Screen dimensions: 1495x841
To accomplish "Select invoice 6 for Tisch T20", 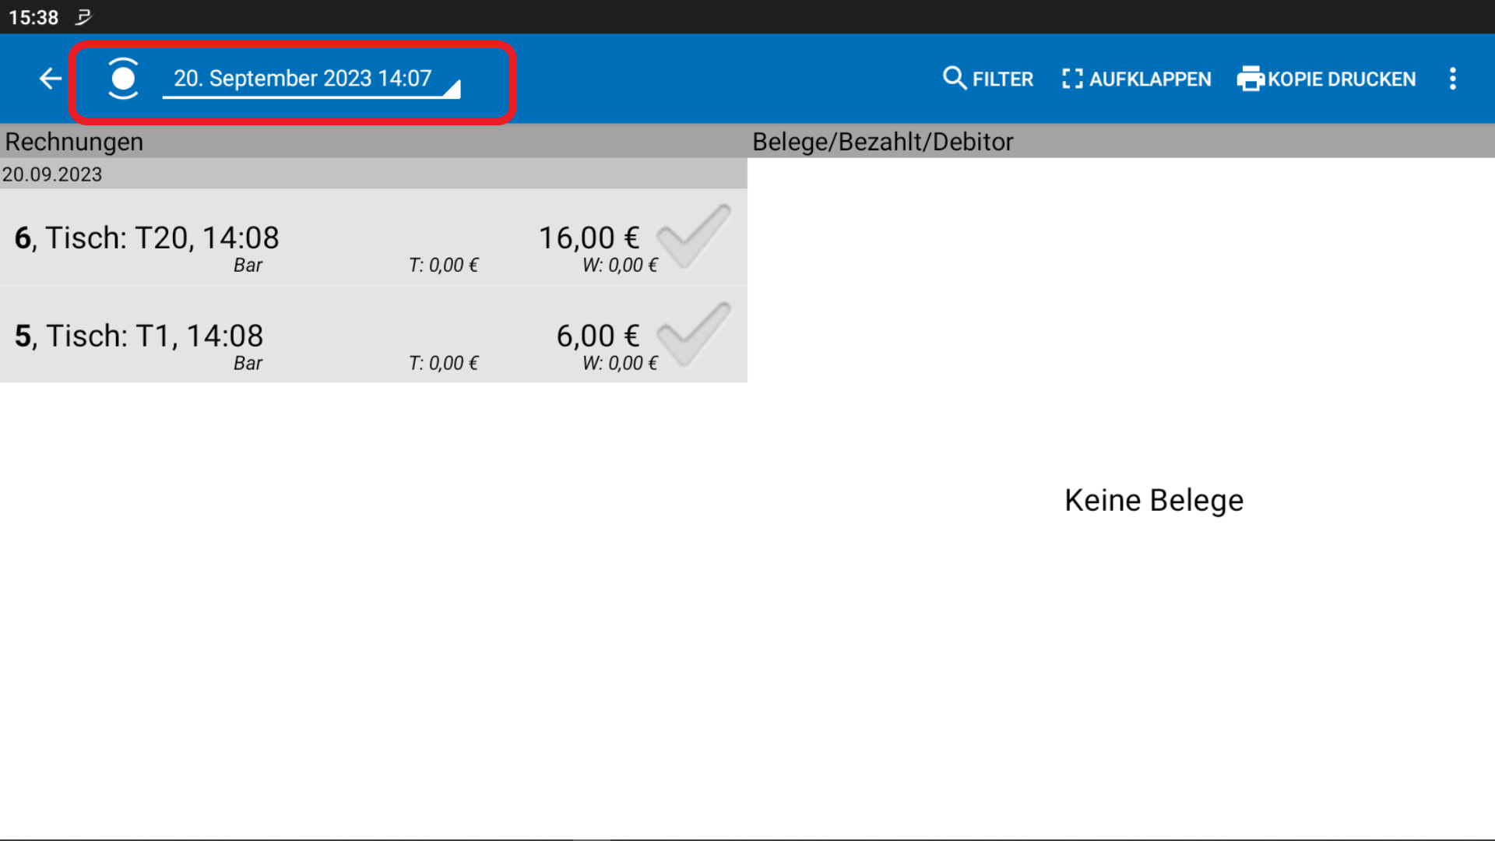I will pos(311,238).
